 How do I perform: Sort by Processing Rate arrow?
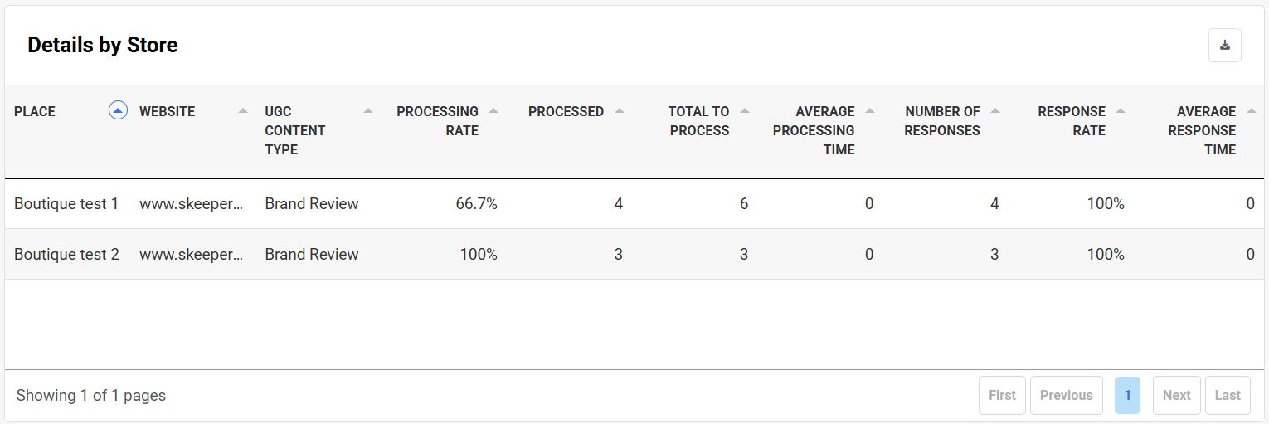point(494,110)
